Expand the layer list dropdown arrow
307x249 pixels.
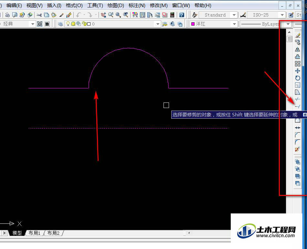158,24
